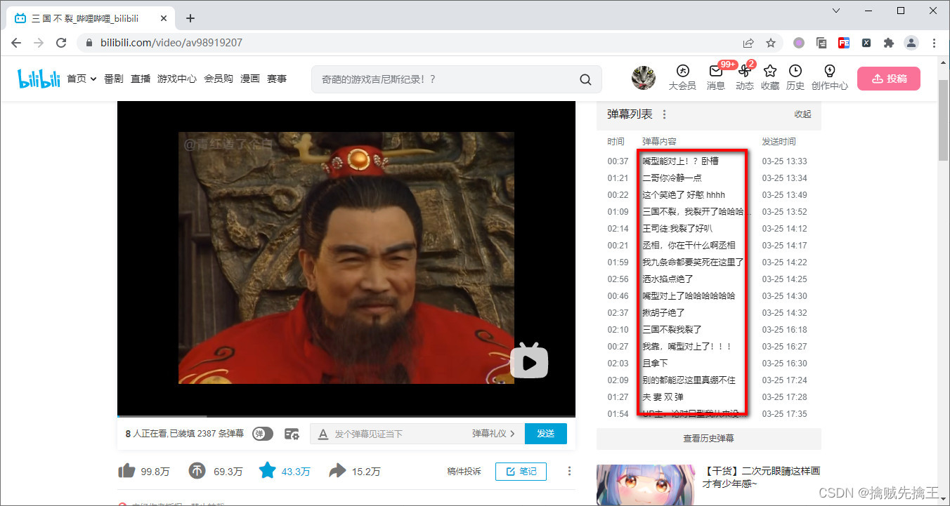
Task: Click the share page icon in address bar
Action: [x=748, y=43]
